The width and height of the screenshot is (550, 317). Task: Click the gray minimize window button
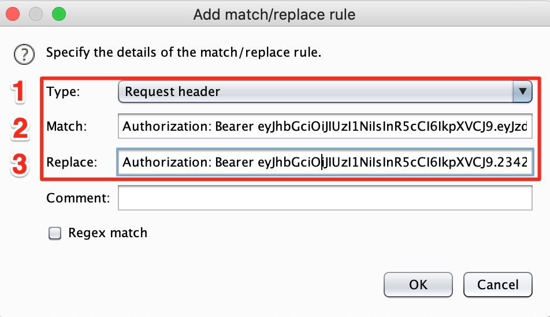click(36, 14)
